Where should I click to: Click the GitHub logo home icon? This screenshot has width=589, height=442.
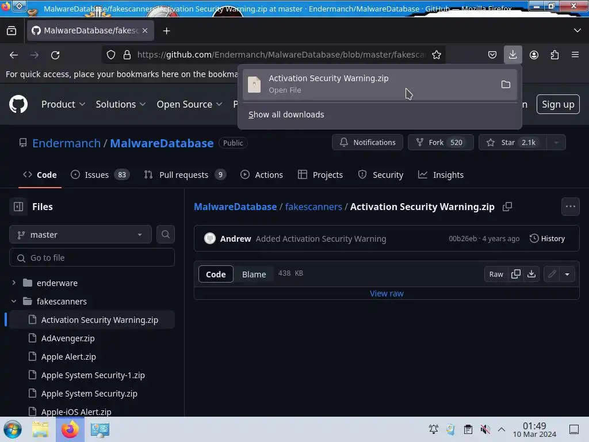pos(18,104)
